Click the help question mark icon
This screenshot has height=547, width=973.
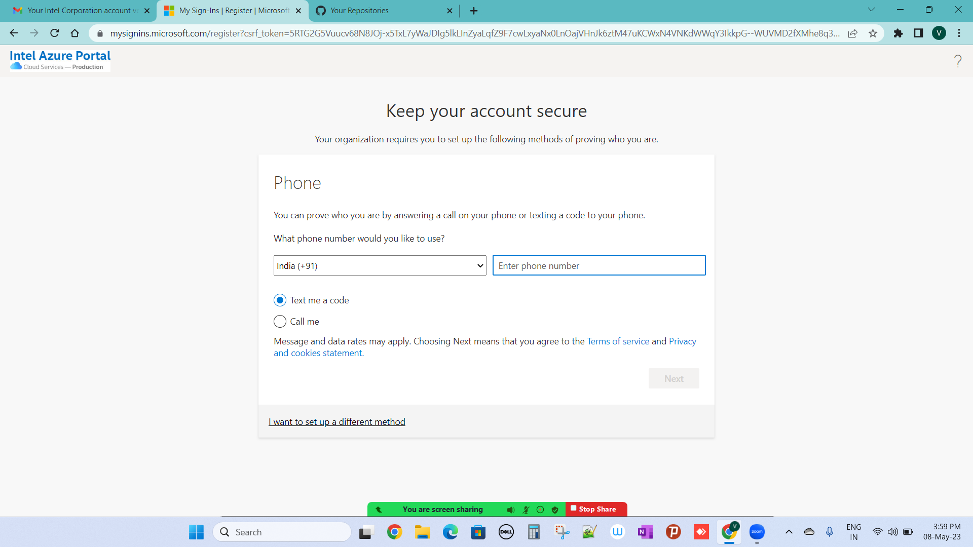point(957,61)
